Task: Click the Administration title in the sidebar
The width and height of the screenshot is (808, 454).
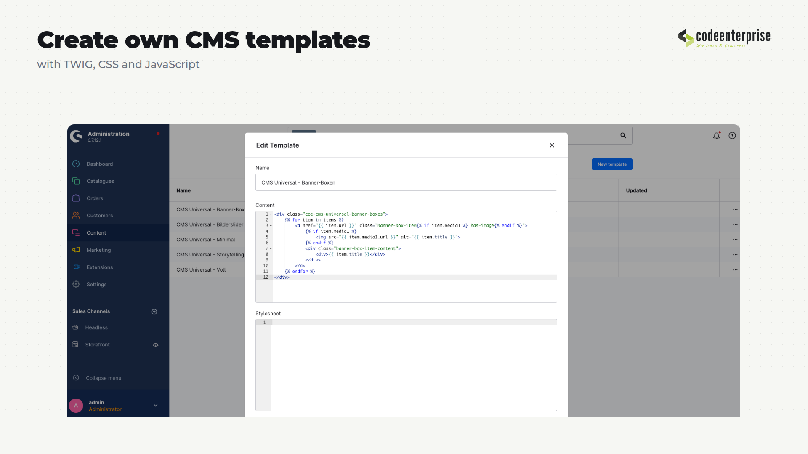Action: click(109, 134)
